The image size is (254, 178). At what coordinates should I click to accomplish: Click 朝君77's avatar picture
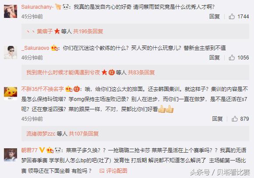(x=11, y=155)
